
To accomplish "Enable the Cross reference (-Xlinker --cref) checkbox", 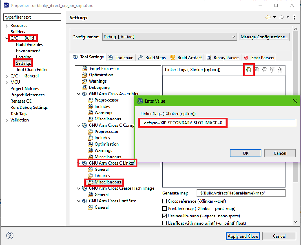I will tap(165, 201).
